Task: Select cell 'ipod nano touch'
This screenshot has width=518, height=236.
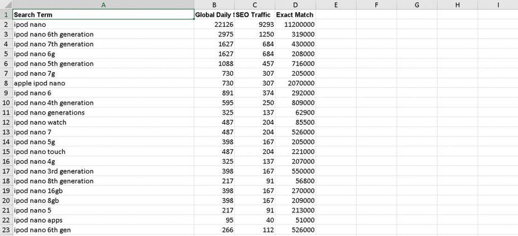Action: tap(103, 152)
